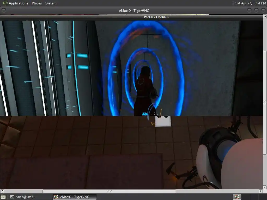Click the vertical scrollbar down arrow
Screen dimensions: 267x200
265,187
